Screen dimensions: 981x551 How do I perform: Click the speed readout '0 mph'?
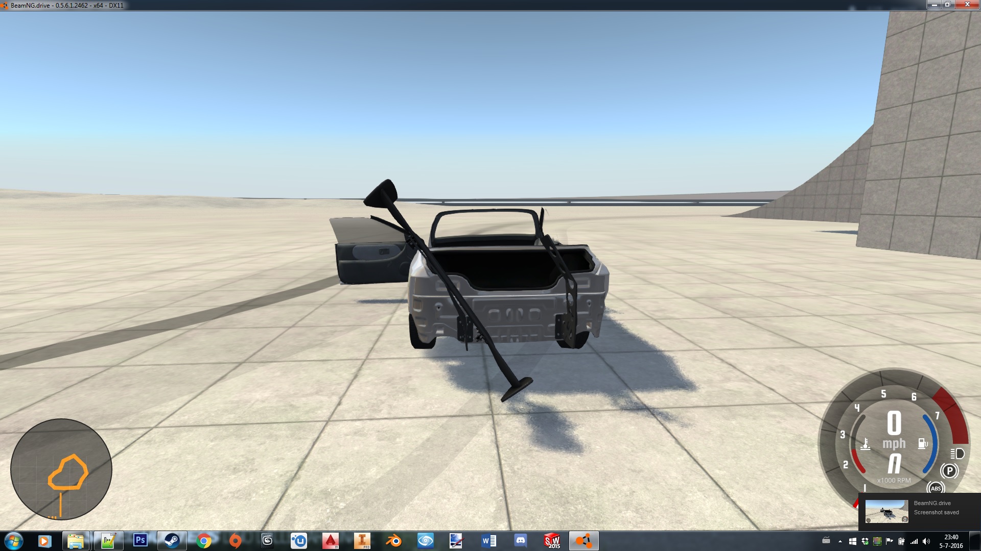point(894,430)
